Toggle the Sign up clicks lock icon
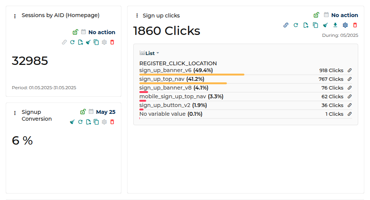The image size is (370, 200). 316,15
